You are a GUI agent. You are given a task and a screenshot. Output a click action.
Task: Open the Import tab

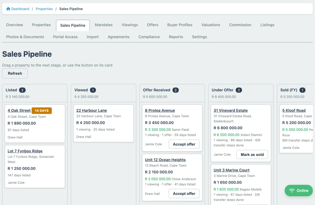click(93, 37)
